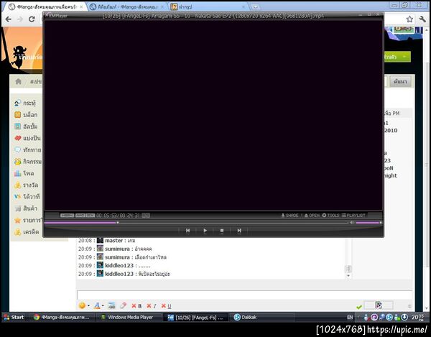The height and width of the screenshot is (337, 431).
Task: Click the KMPlayer seek bar handle
Action: click(118, 223)
